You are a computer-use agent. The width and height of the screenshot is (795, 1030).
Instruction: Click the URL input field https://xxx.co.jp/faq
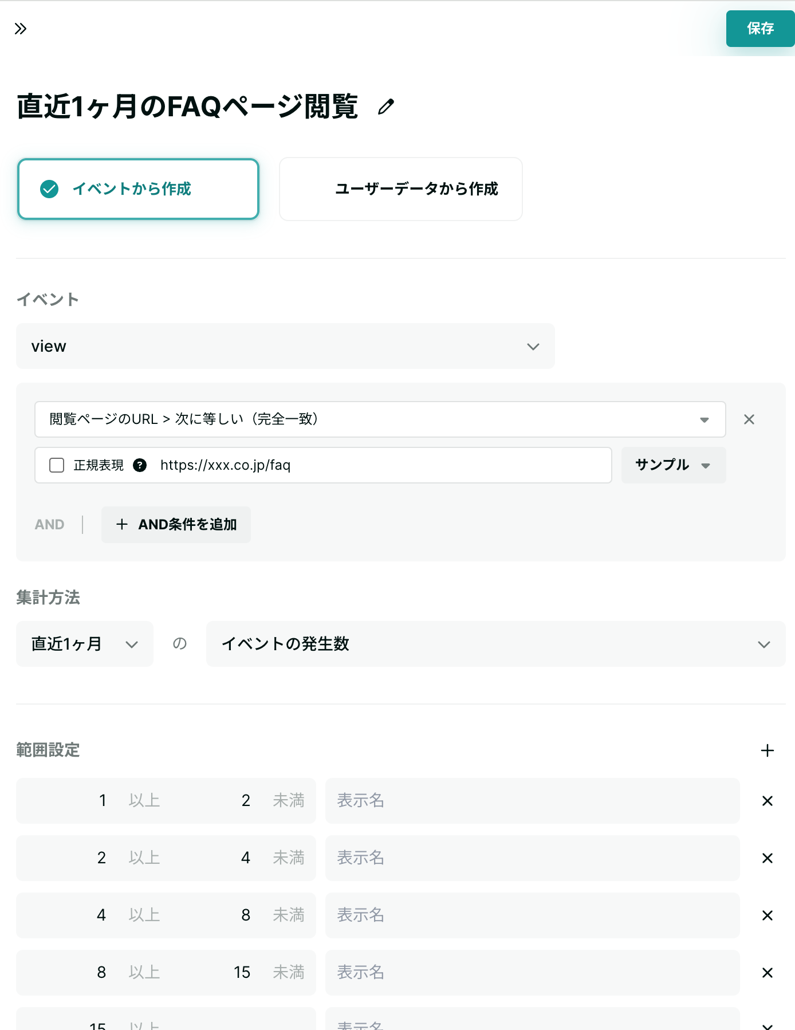click(381, 465)
